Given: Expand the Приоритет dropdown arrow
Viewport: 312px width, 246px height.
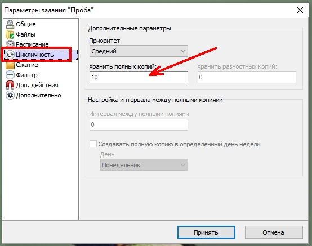Looking at the screenshot, I should (x=183, y=51).
